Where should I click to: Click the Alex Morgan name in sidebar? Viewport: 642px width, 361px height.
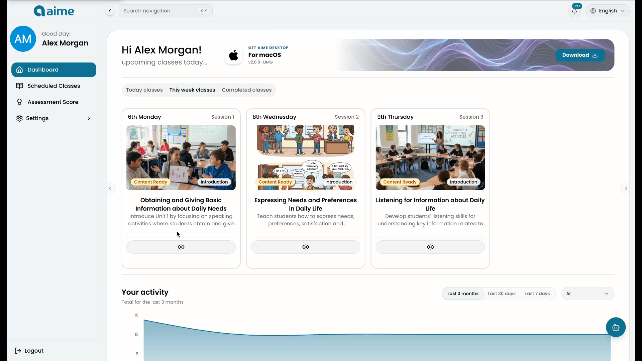65,43
